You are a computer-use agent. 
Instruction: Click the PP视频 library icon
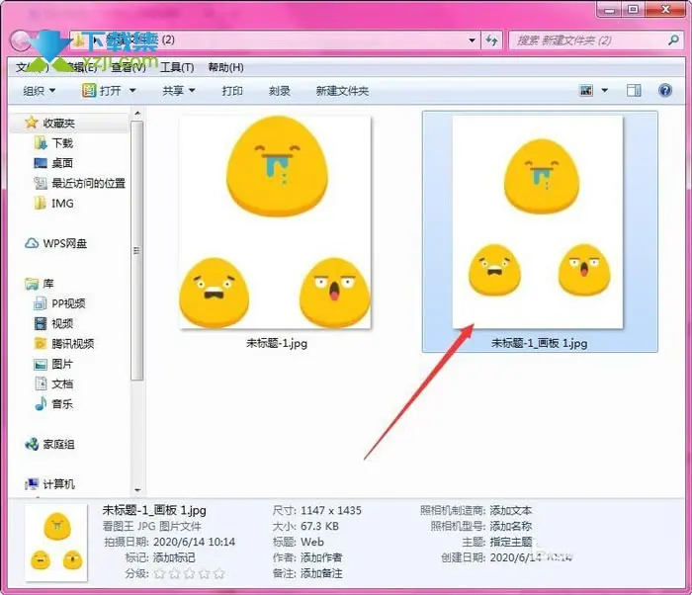[41, 303]
